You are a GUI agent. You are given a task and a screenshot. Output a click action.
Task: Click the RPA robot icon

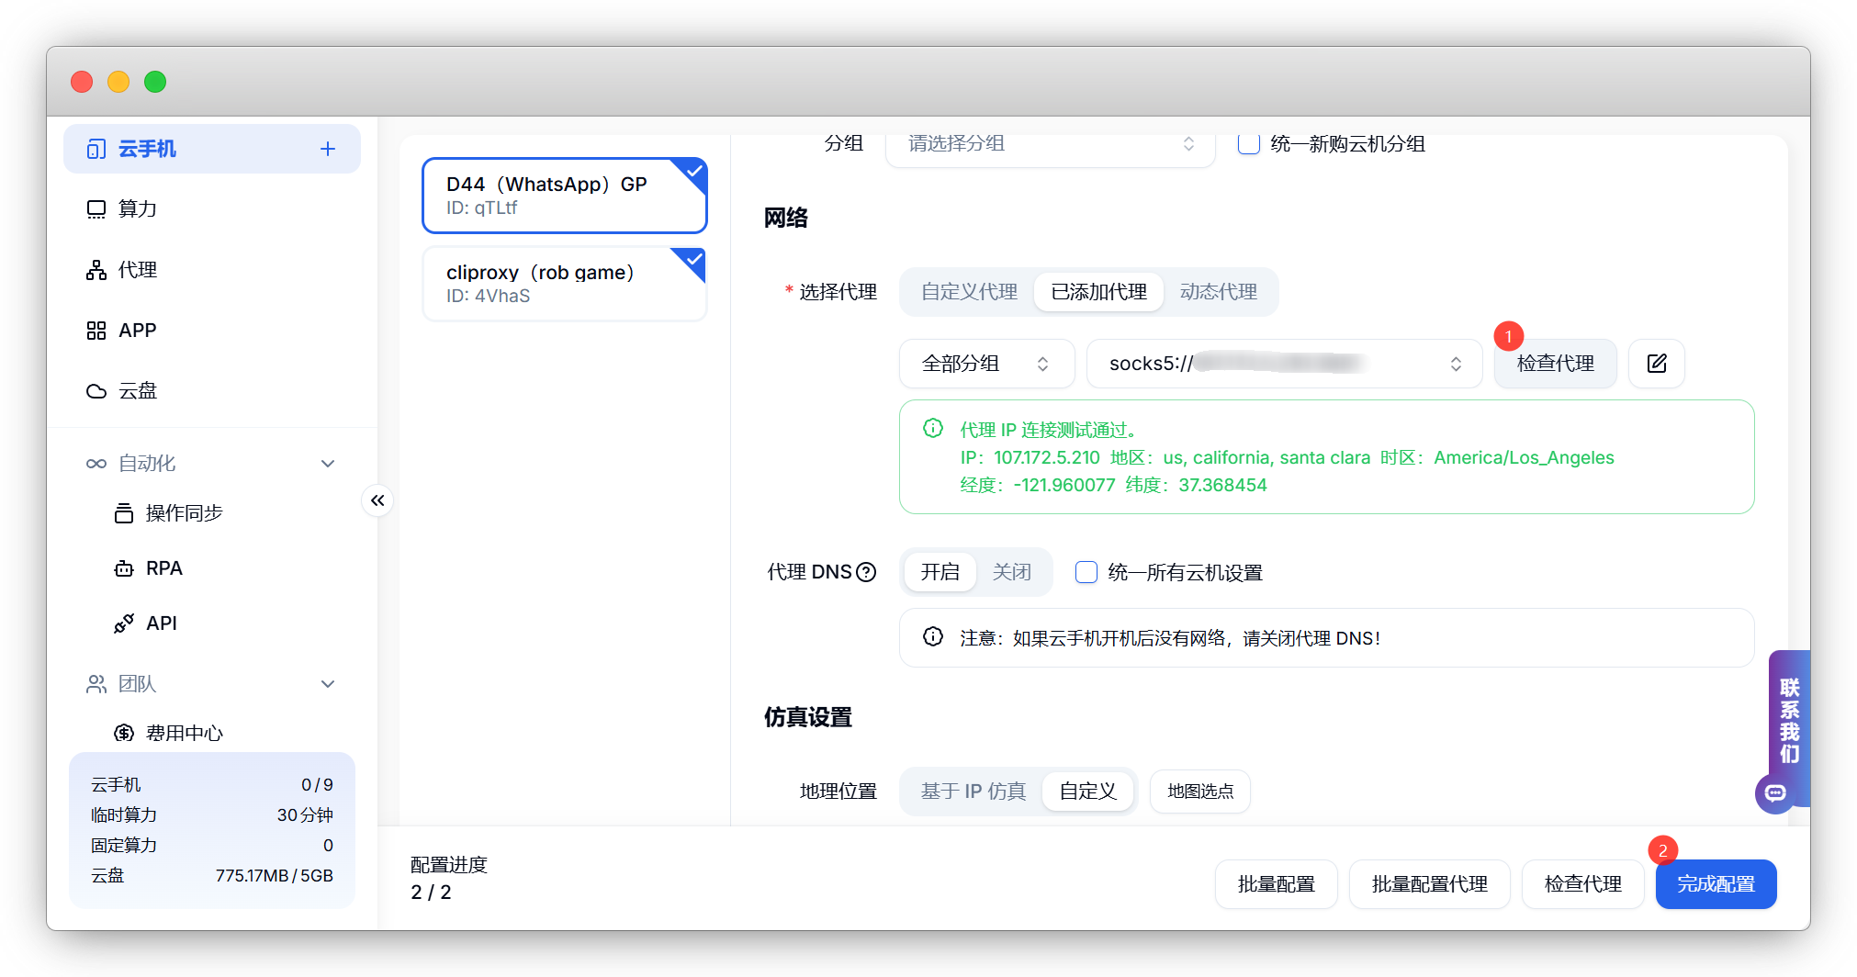pos(124,568)
